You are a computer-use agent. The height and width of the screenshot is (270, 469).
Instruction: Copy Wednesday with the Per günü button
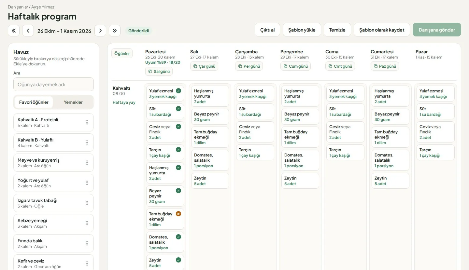click(249, 66)
